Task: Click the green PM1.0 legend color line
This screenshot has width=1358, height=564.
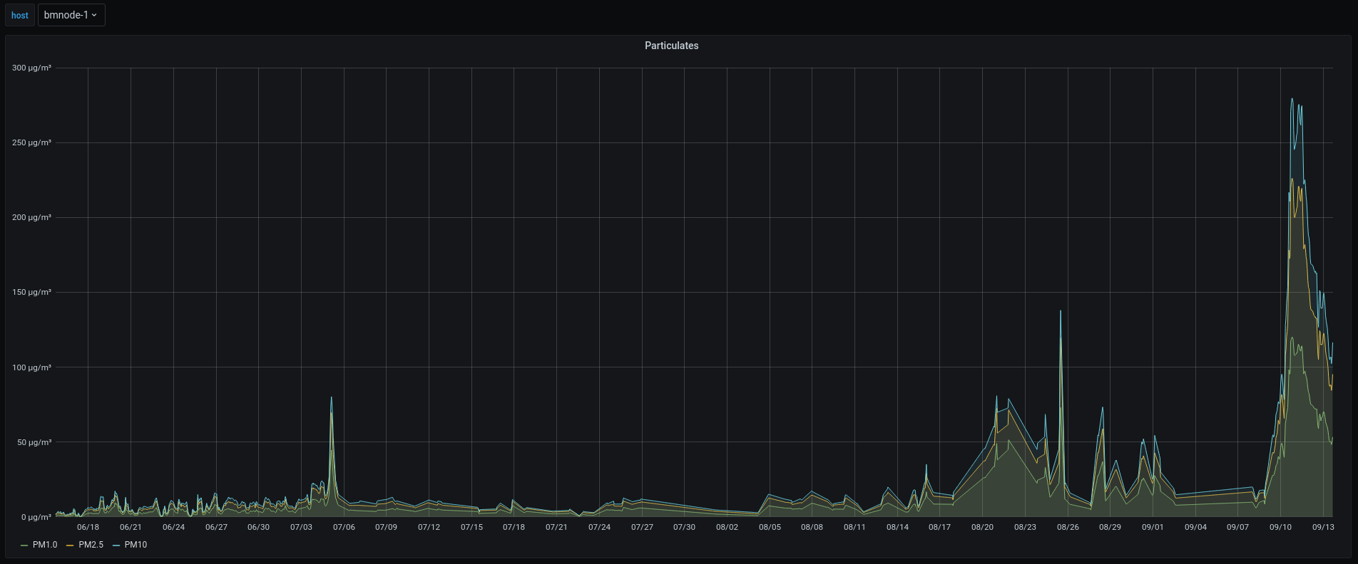Action: click(25, 545)
